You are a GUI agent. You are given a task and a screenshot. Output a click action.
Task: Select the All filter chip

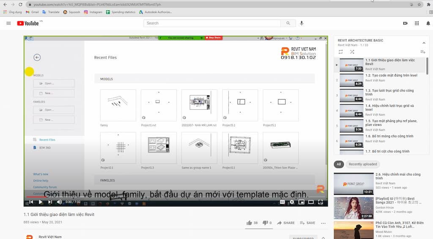click(x=339, y=164)
